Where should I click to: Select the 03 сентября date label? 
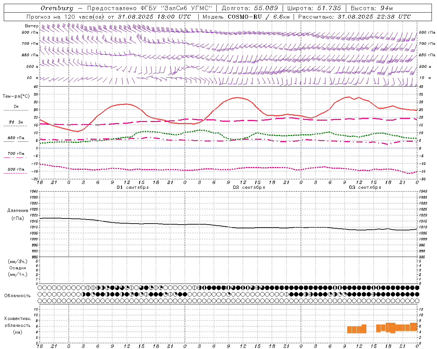[x=365, y=187]
